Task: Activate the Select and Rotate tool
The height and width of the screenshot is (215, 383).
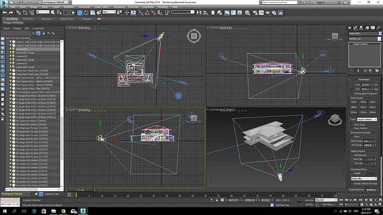Action: pyautogui.click(x=86, y=12)
